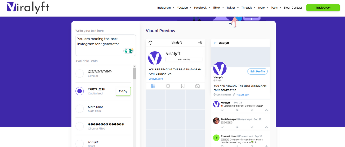Click the '@ProductHunt' handle

(x=246, y=136)
